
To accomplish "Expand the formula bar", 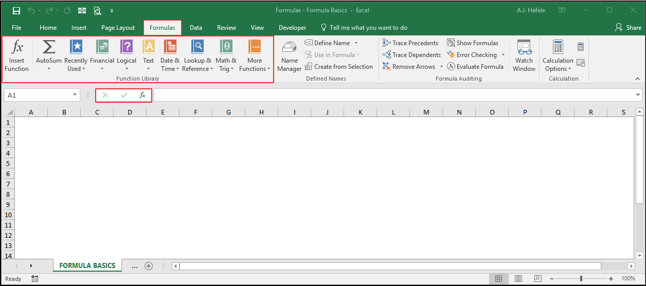I will (638, 95).
